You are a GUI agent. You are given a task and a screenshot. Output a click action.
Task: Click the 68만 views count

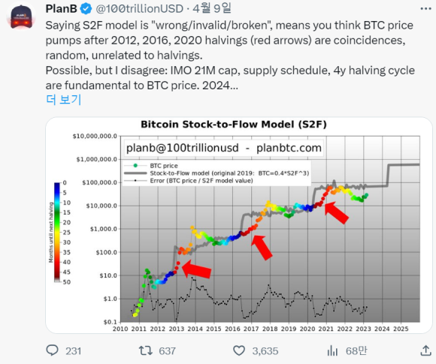click(356, 350)
